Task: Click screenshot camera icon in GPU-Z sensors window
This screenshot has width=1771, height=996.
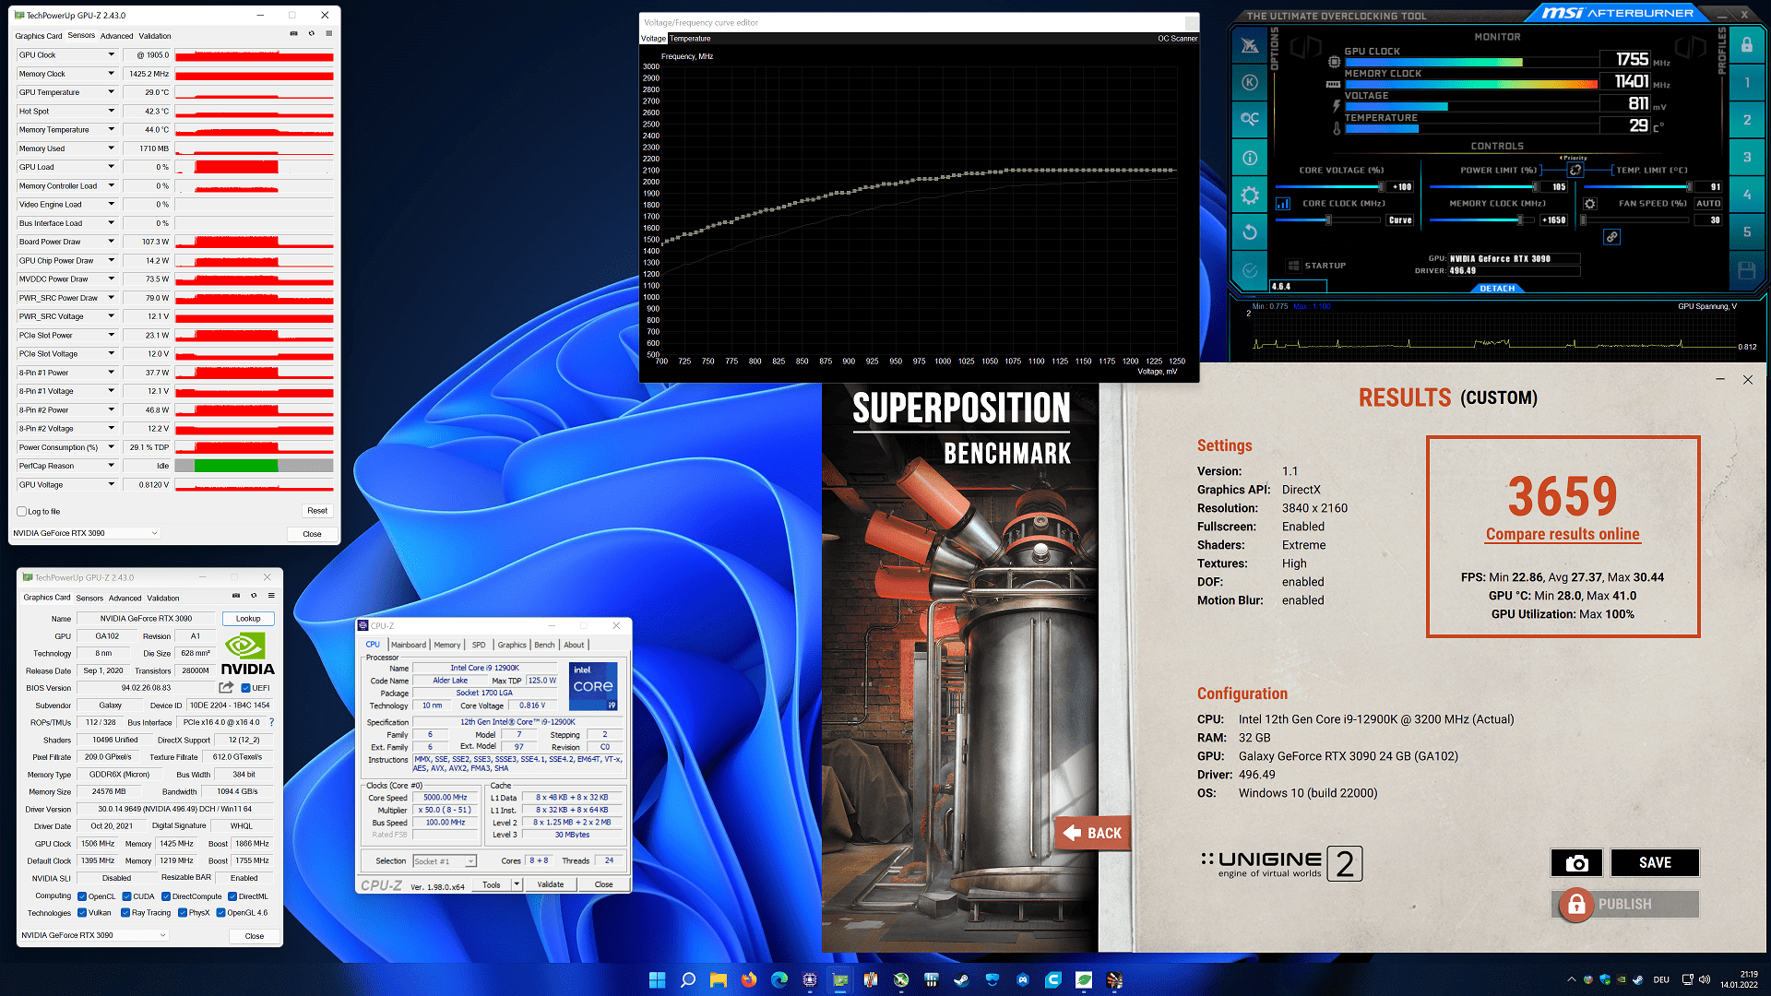Action: [294, 33]
